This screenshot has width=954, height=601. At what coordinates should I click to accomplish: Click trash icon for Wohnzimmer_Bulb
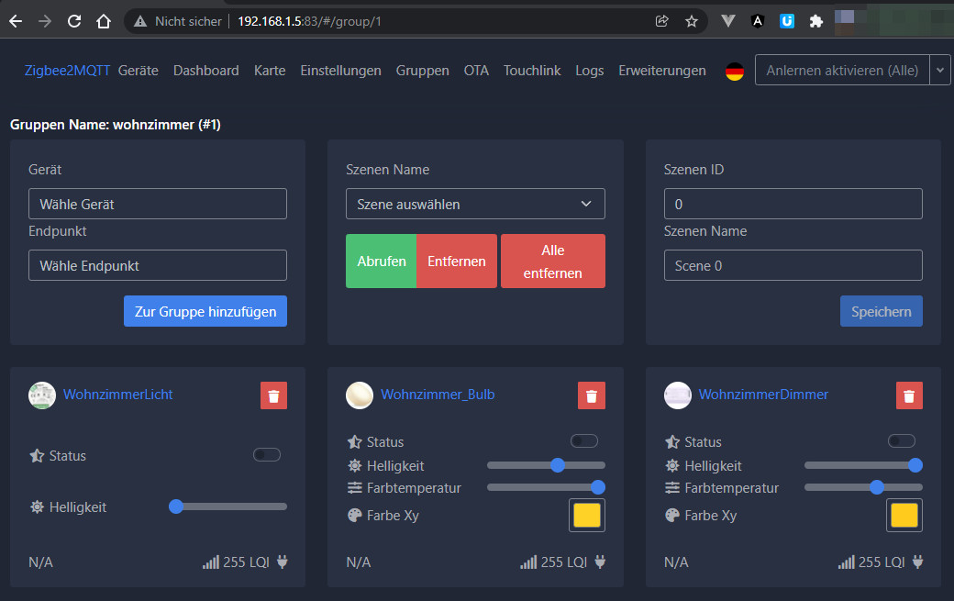pyautogui.click(x=592, y=395)
